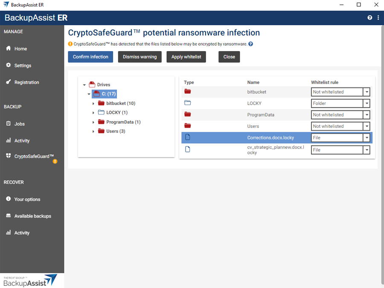Click the Jobs clipboard icon in sidebar

coord(9,124)
